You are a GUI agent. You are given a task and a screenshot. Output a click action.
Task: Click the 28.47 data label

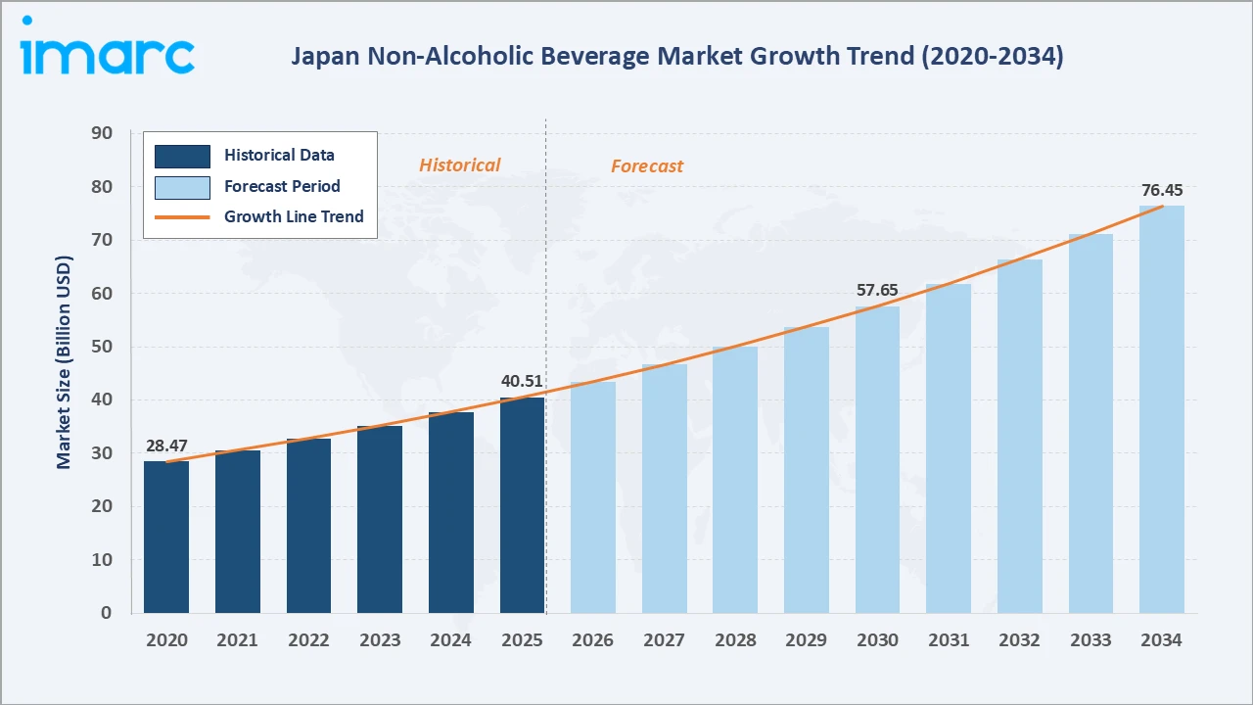tap(166, 446)
